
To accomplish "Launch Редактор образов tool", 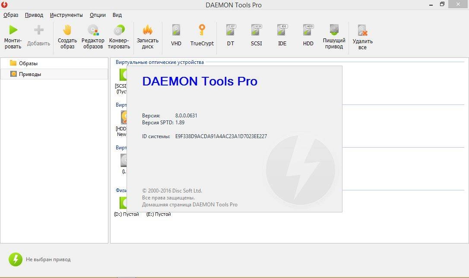I will pyautogui.click(x=93, y=30).
